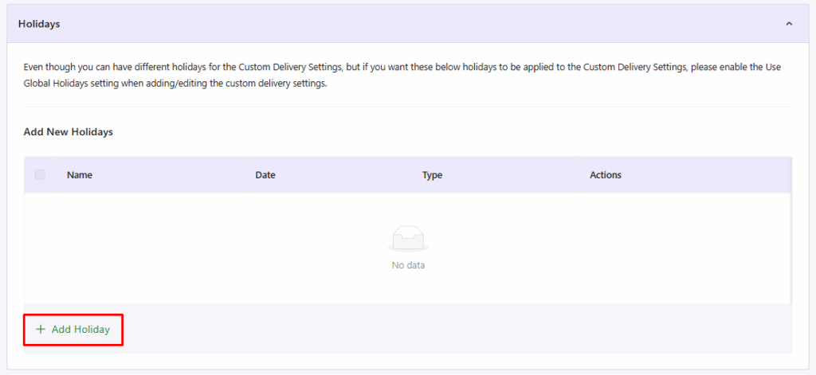The height and width of the screenshot is (375, 816).
Task: Click the Date column header
Action: click(x=265, y=175)
